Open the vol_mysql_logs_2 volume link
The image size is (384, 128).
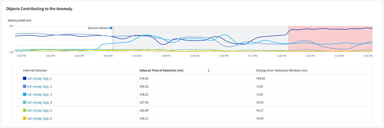point(40,86)
